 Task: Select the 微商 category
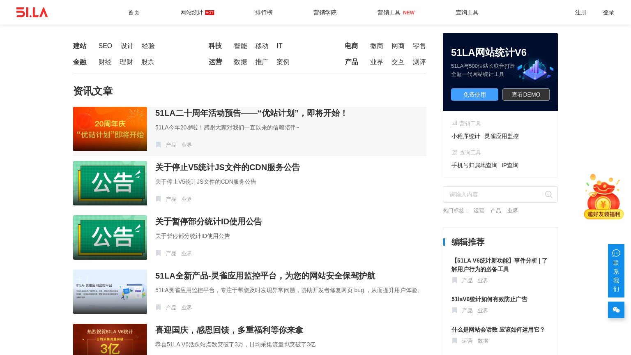coord(377,46)
